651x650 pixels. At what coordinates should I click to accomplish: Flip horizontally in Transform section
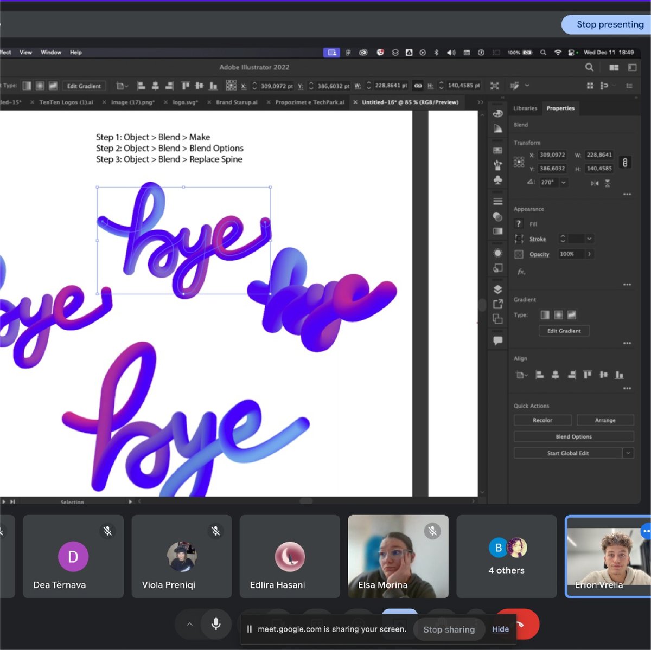pos(595,183)
